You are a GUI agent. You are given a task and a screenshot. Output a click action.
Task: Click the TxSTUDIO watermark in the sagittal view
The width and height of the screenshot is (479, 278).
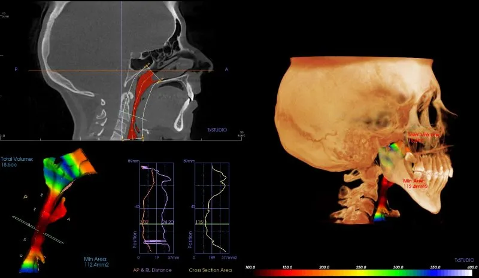click(x=217, y=130)
